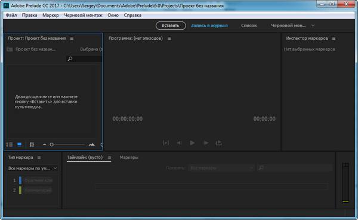This screenshot has height=220, width=358.
Task: Click the current timecode 00;00;00;00
Action: point(128,119)
